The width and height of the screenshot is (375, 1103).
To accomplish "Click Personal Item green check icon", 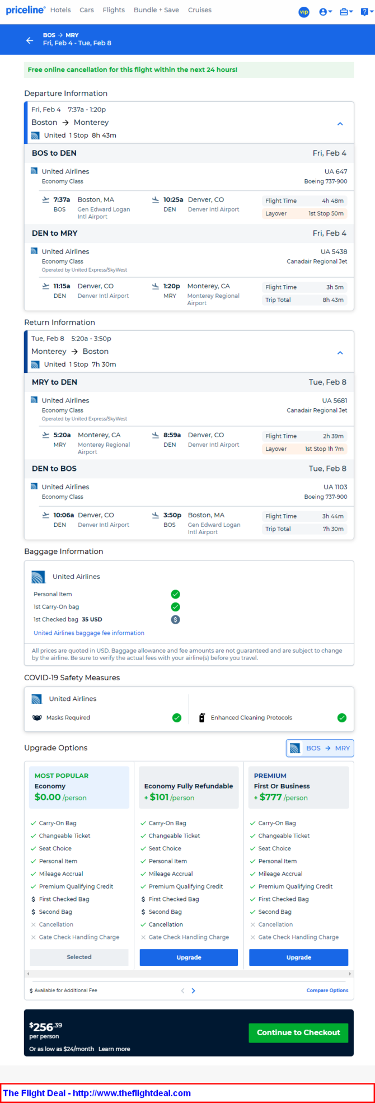I will point(175,594).
